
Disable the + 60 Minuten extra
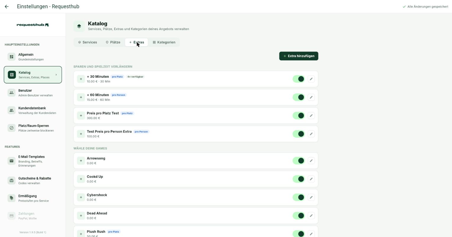tap(299, 97)
